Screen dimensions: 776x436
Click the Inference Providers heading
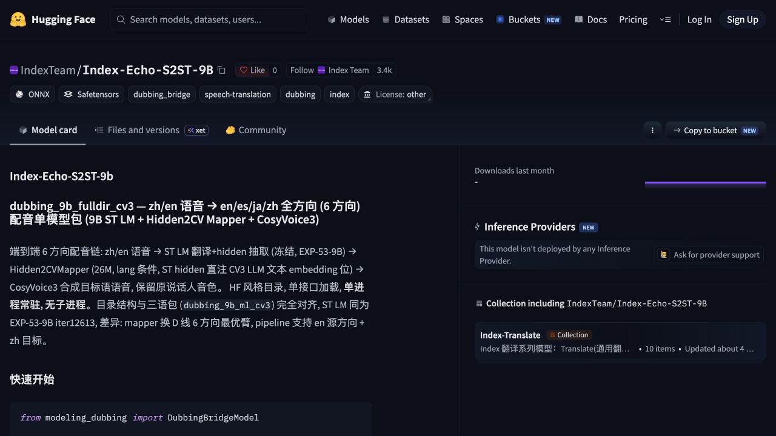530,227
